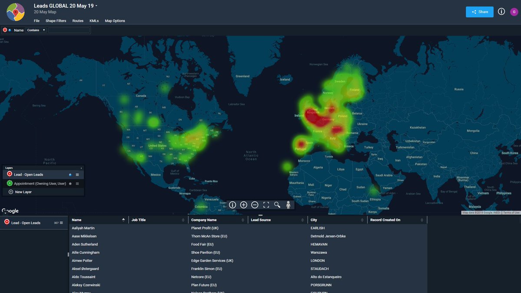Click the Name filter text field
The width and height of the screenshot is (521, 293).
click(69, 30)
